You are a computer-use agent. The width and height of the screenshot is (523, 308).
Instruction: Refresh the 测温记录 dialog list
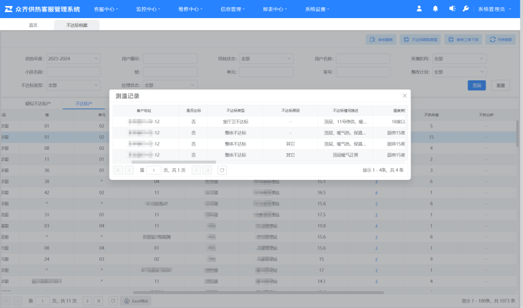tap(222, 170)
